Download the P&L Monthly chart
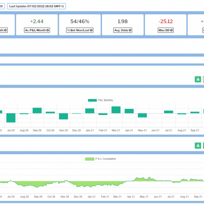This screenshot has height=204, width=204. (198, 79)
